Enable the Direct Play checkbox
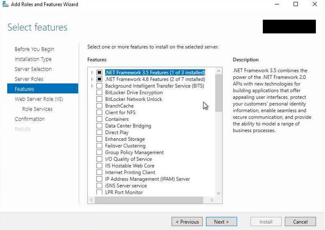This screenshot has height=230, width=325. pyautogui.click(x=99, y=132)
